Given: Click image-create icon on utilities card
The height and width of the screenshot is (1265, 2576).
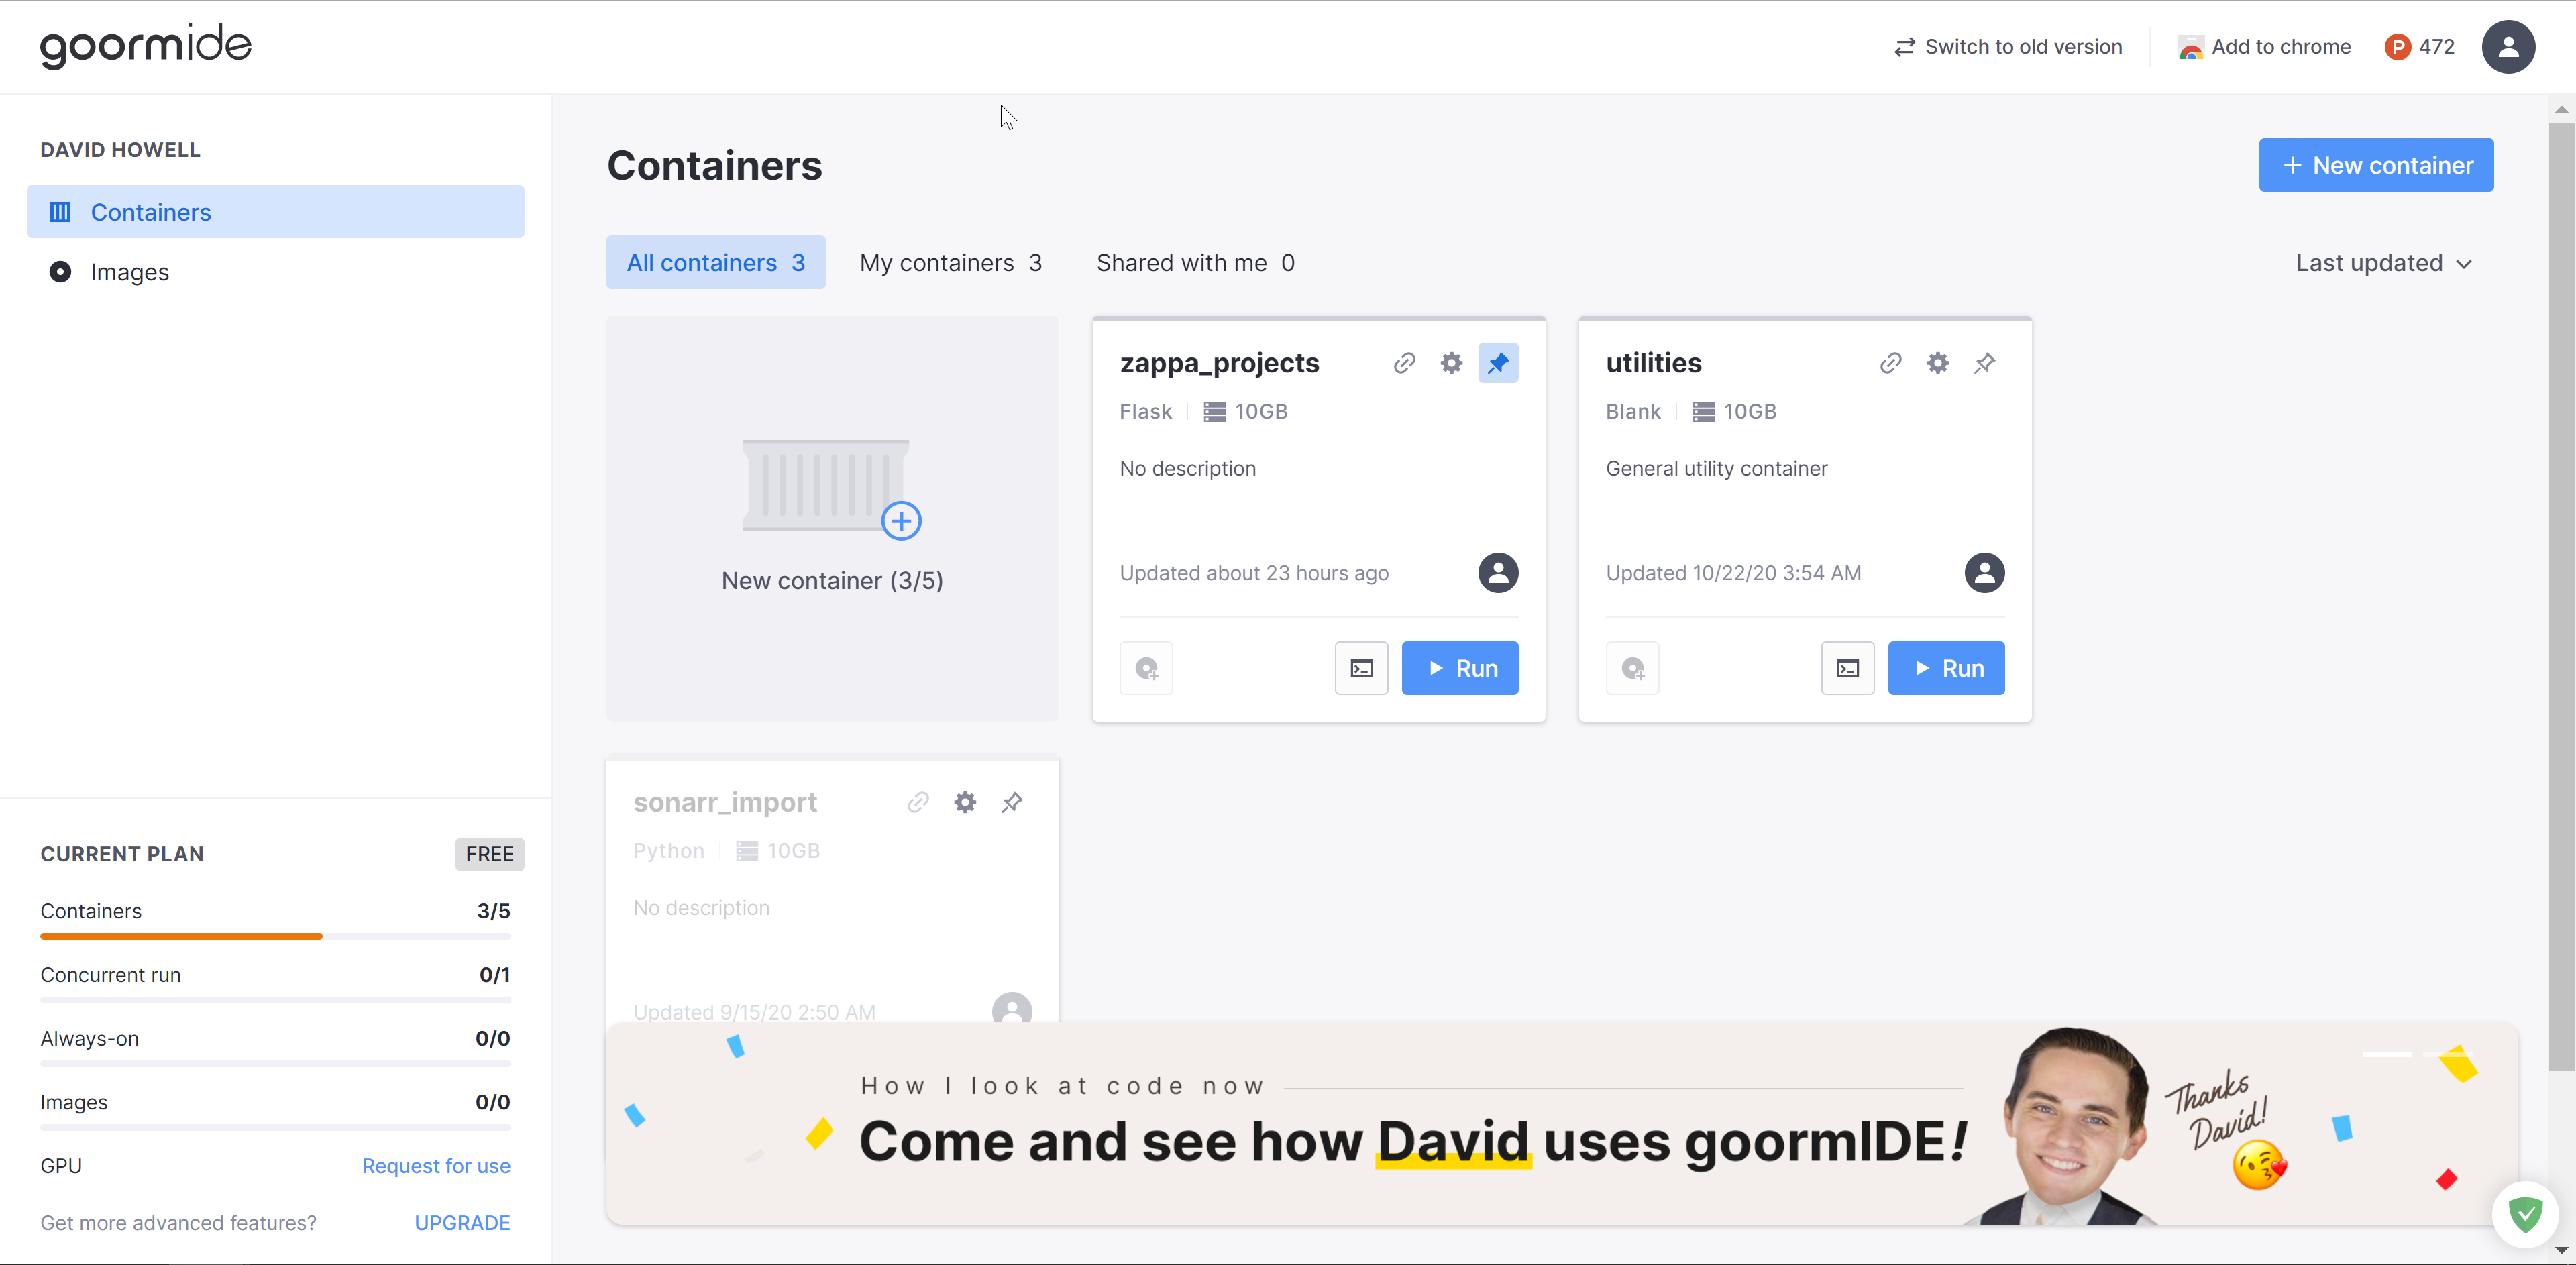Looking at the screenshot, I should tap(1632, 668).
